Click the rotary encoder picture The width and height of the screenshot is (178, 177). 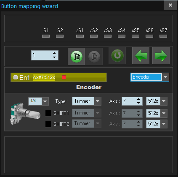tap(25, 114)
